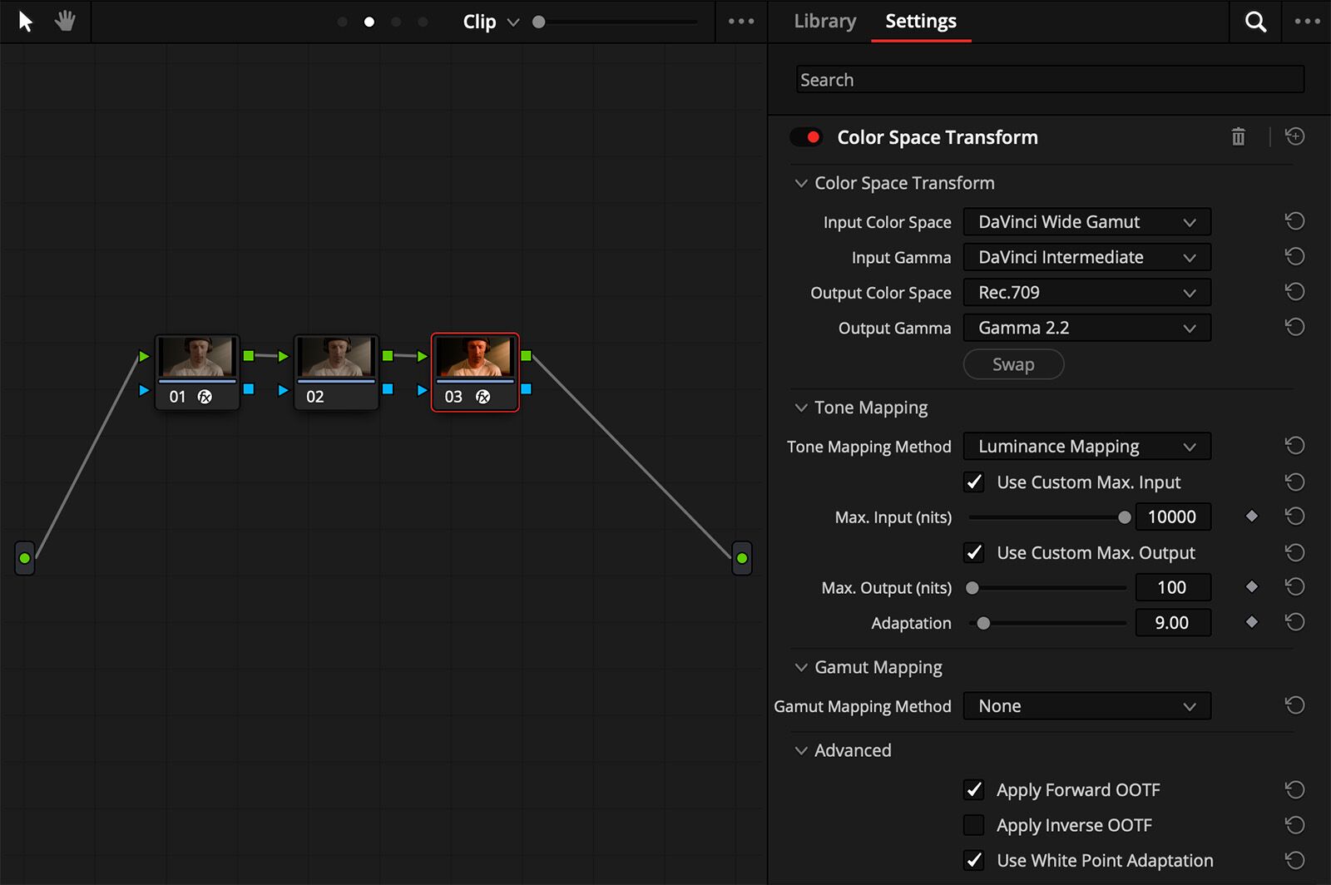This screenshot has height=885, width=1331.
Task: Open node editor options menu
Action: [x=740, y=22]
